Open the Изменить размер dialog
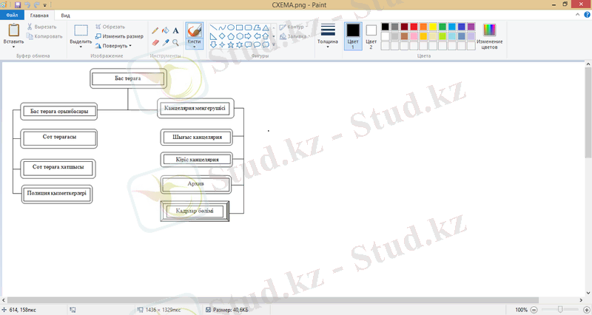The height and width of the screenshot is (315, 592). pyautogui.click(x=119, y=36)
